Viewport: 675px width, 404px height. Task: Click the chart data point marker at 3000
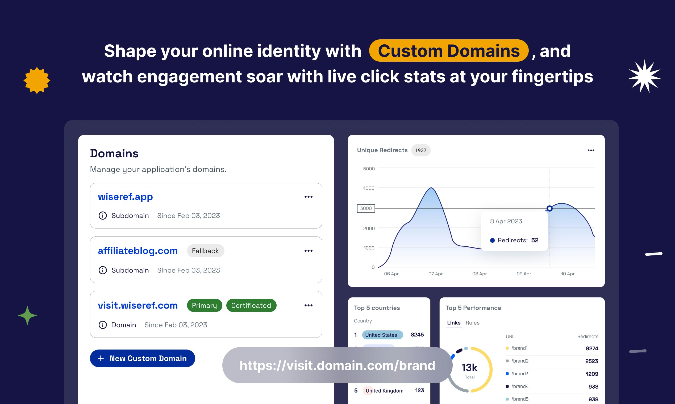(x=549, y=208)
